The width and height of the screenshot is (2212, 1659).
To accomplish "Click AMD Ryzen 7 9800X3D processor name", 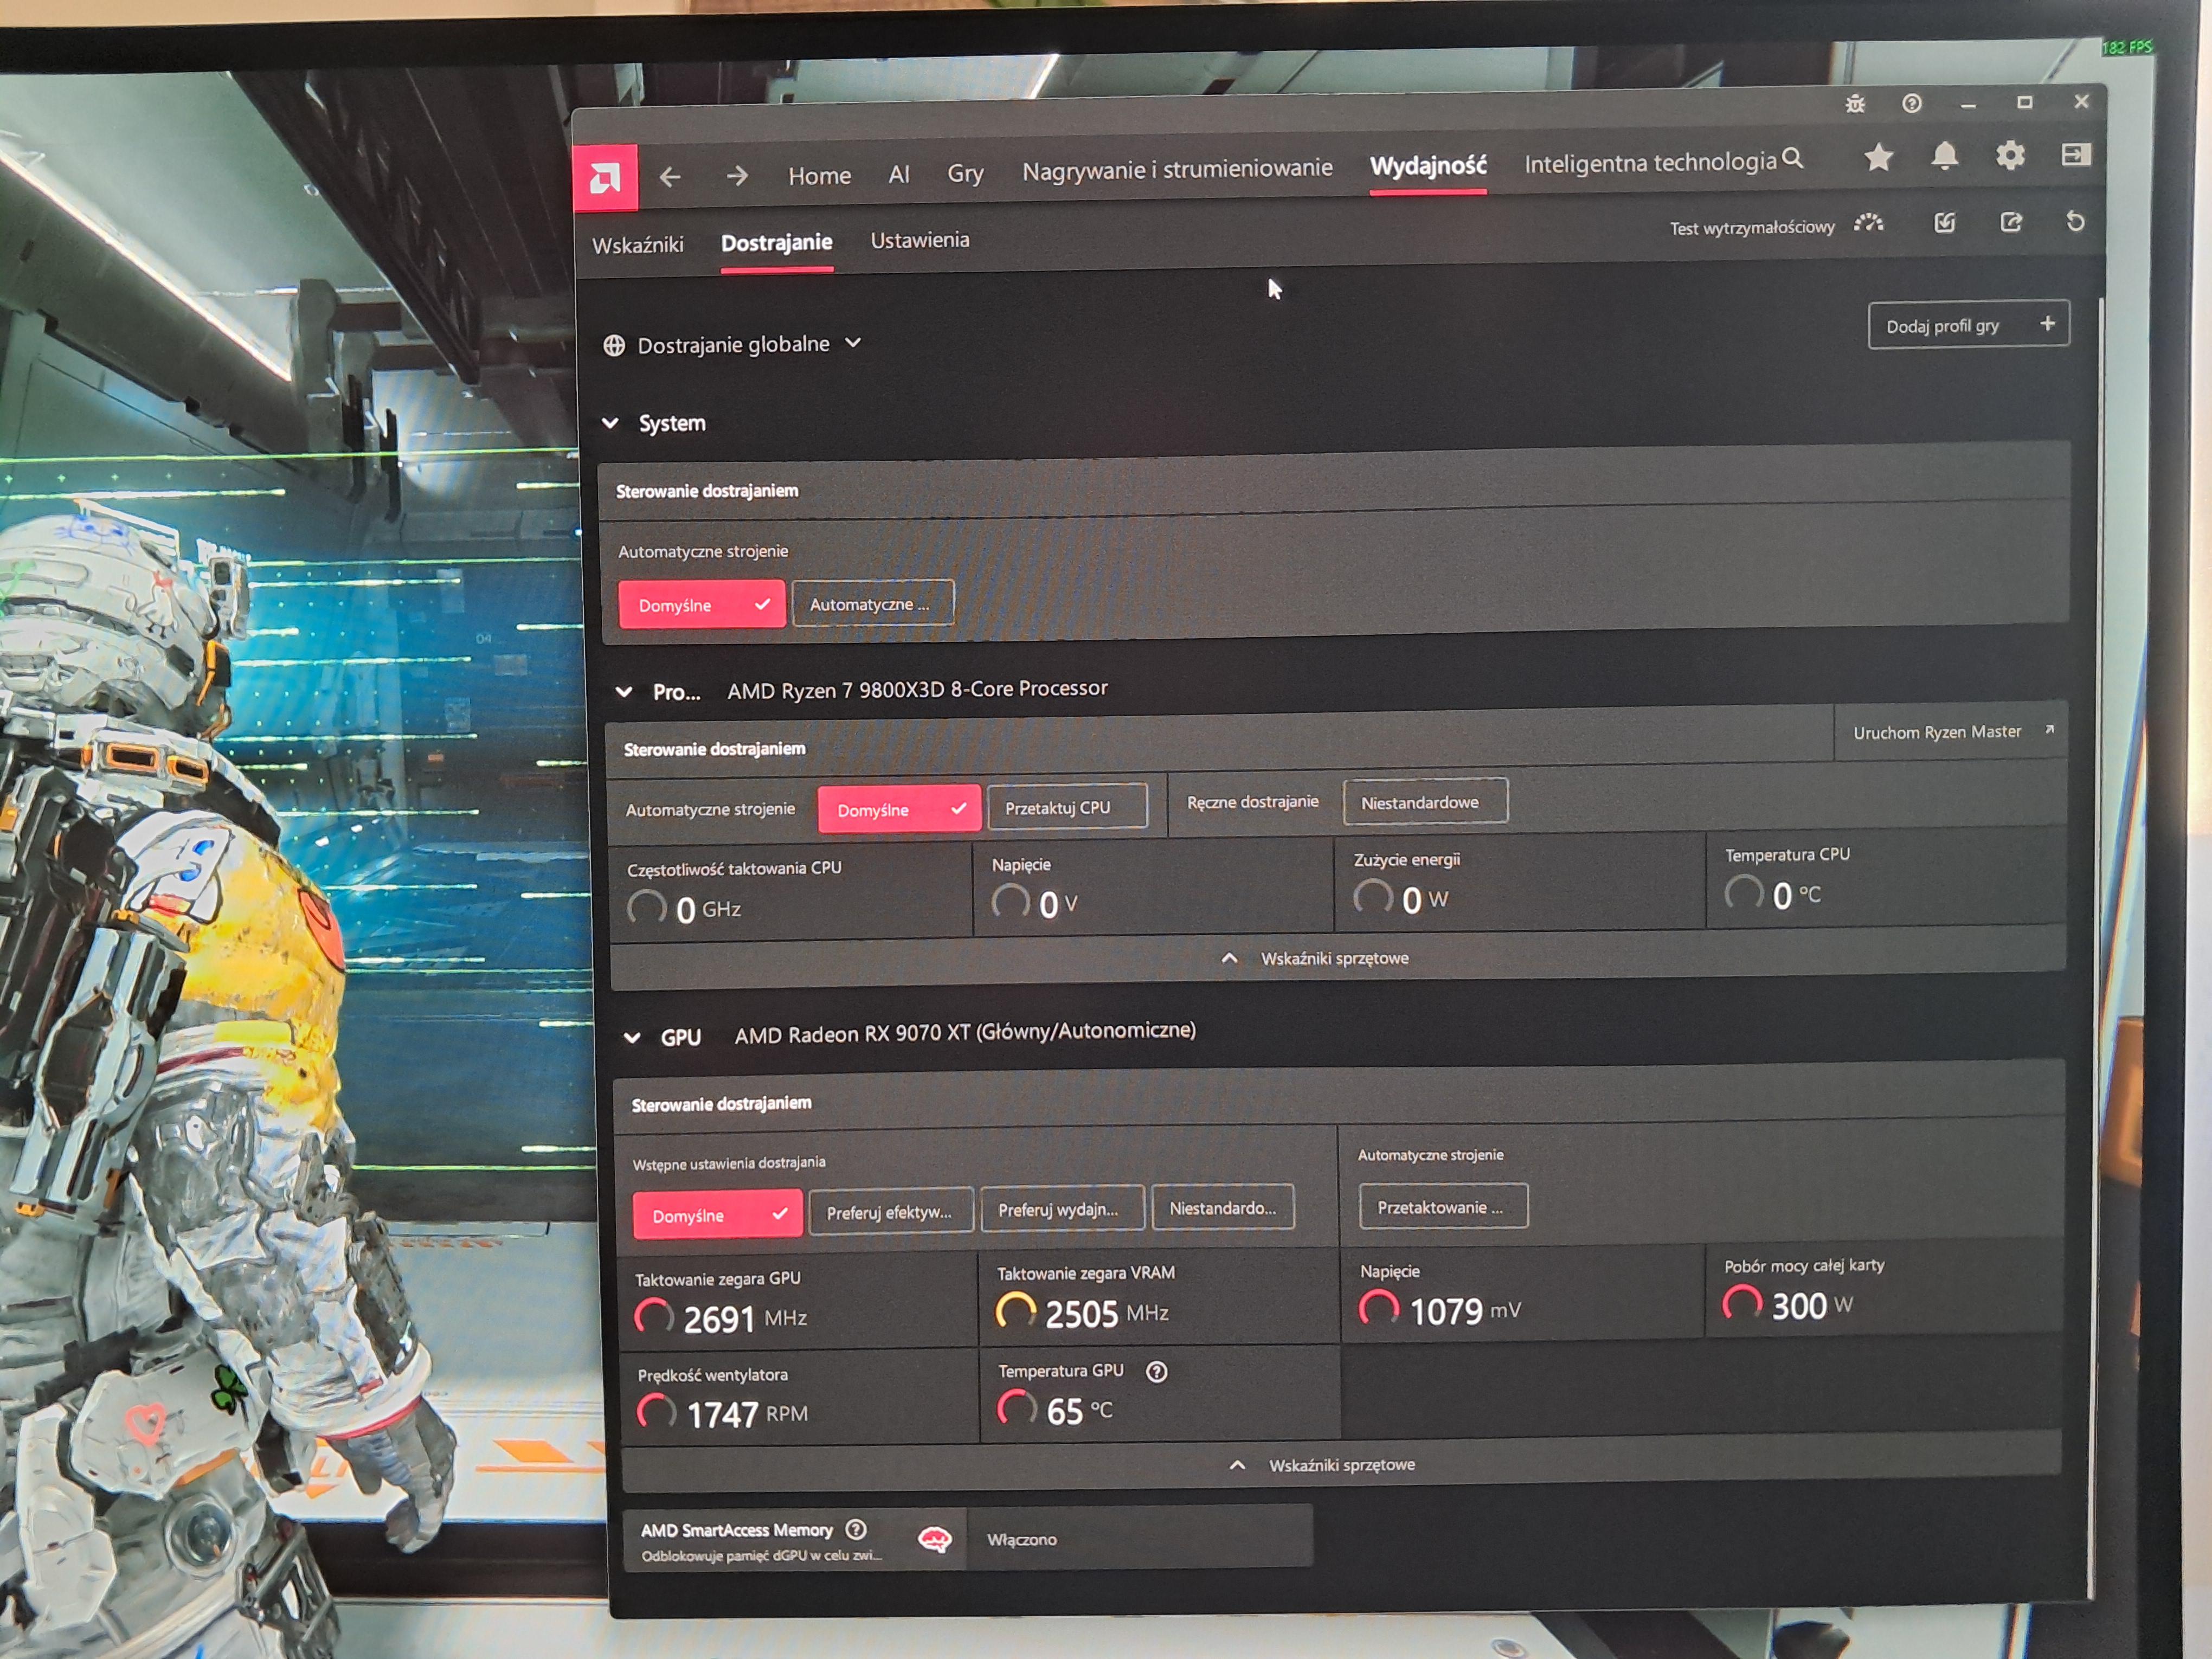I will [x=917, y=689].
